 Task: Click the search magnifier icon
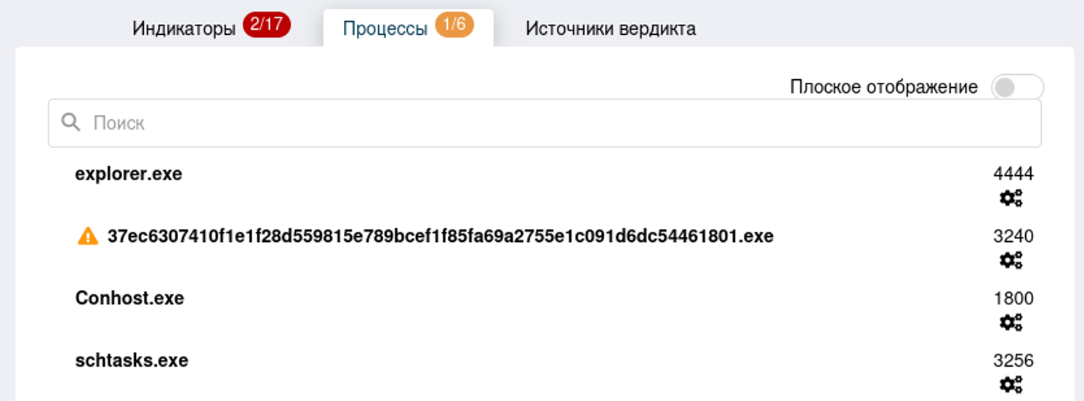pyautogui.click(x=71, y=122)
